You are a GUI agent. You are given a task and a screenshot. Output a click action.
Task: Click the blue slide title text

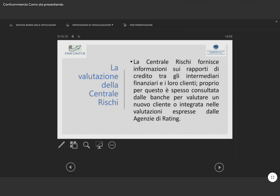(x=98, y=85)
